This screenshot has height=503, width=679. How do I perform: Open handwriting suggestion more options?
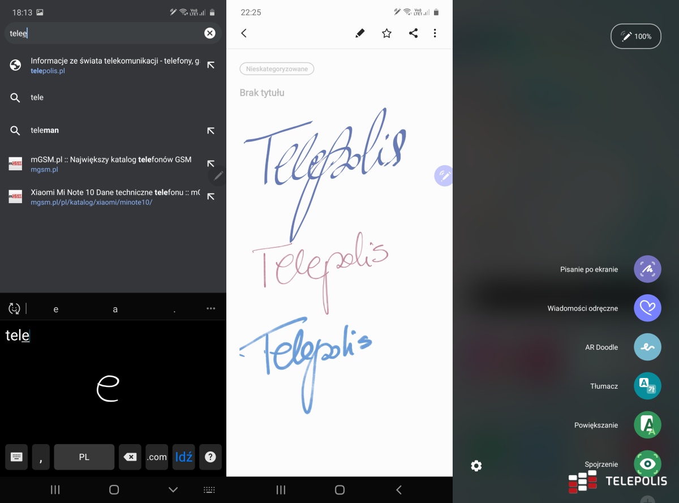click(x=211, y=309)
